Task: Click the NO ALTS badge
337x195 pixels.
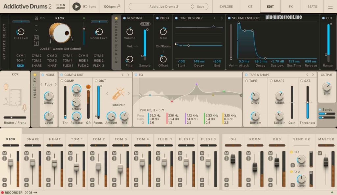Action: [145, 24]
